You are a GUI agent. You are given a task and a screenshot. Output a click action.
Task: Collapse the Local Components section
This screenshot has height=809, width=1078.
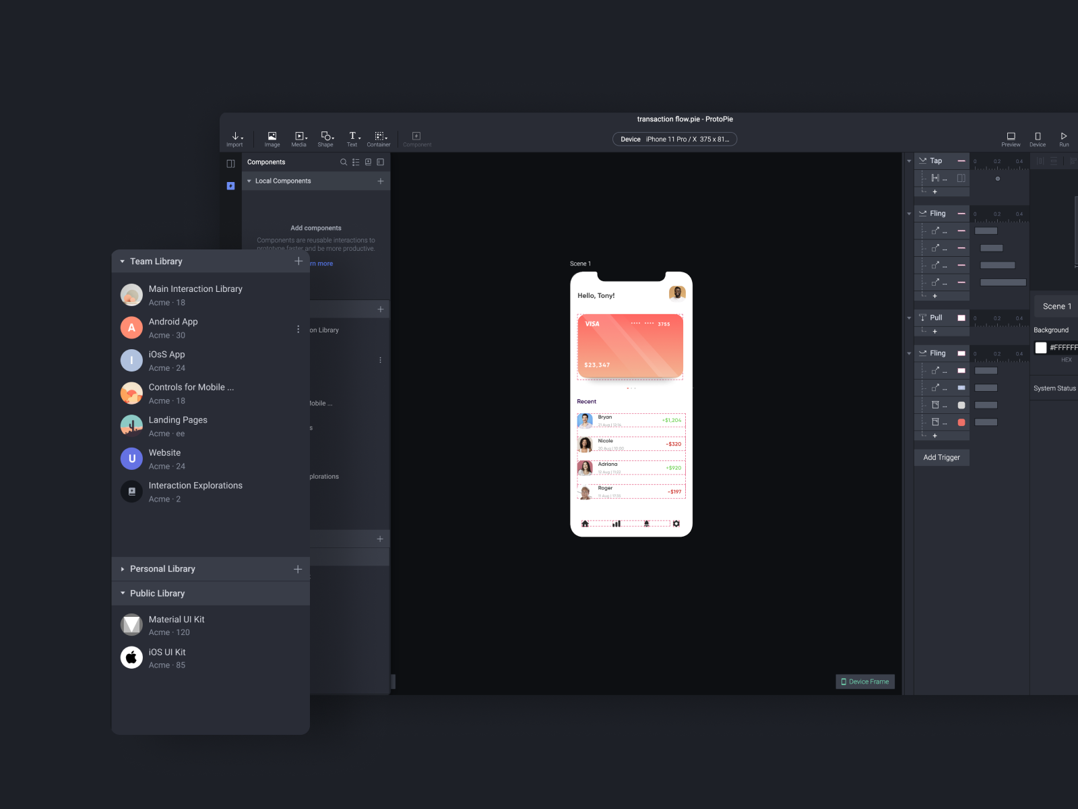(x=249, y=181)
